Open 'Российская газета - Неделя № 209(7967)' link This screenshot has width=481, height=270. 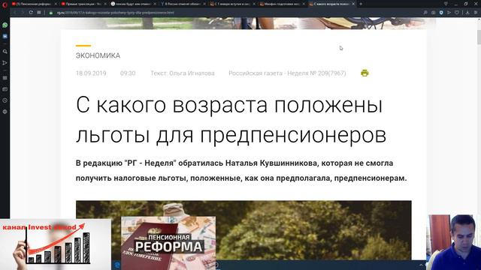287,73
